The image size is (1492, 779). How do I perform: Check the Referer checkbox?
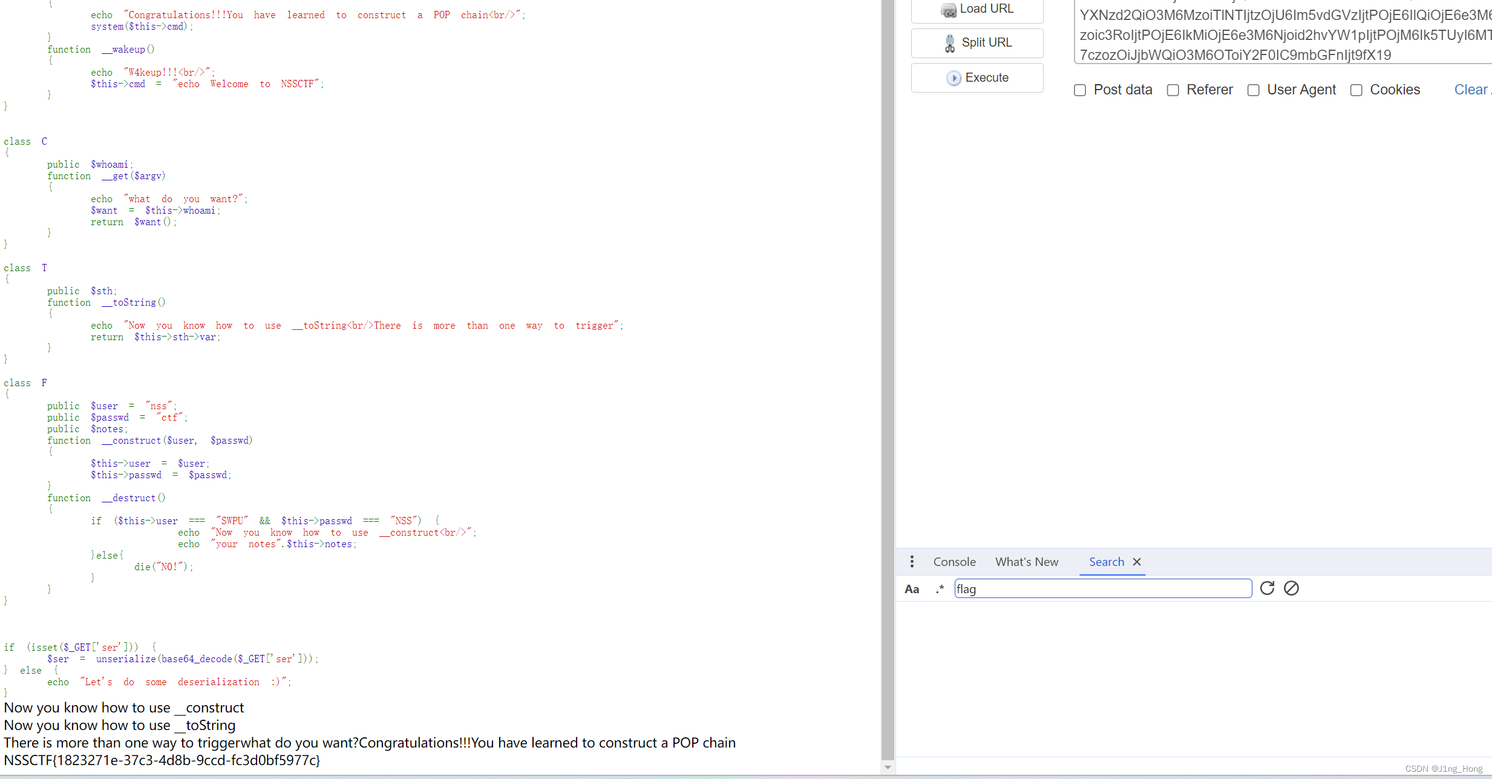pos(1174,90)
